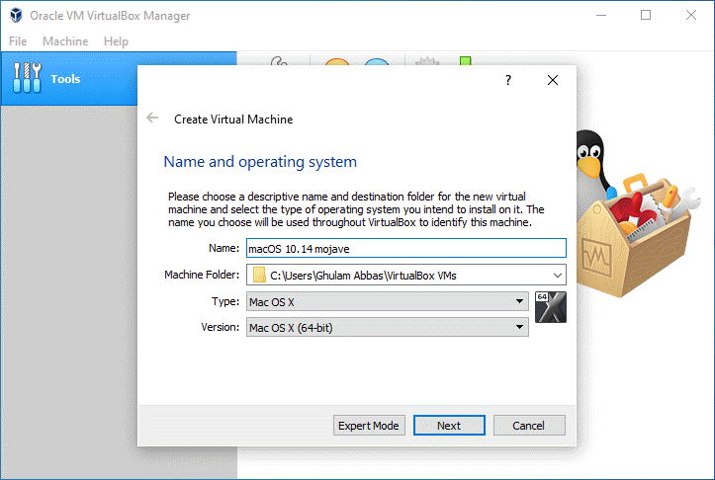Maximize the VirtualBox Manager window
Screen dimensions: 715x480
tap(646, 15)
